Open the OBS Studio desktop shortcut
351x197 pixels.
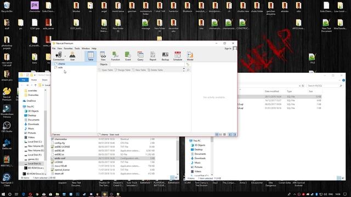(x=7, y=127)
